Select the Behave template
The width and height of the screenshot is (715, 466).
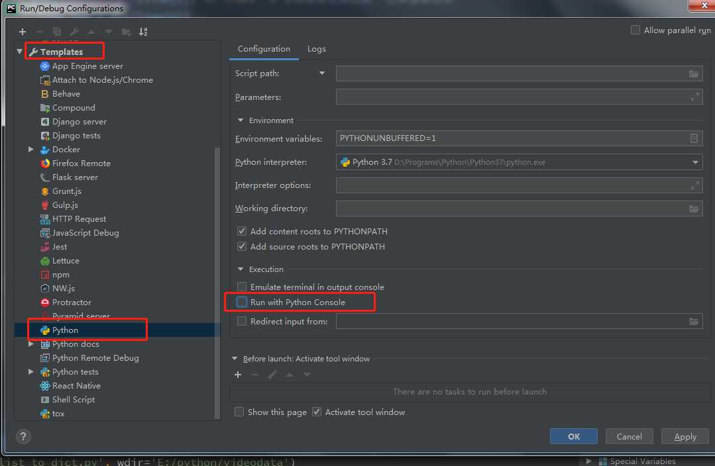[60, 94]
